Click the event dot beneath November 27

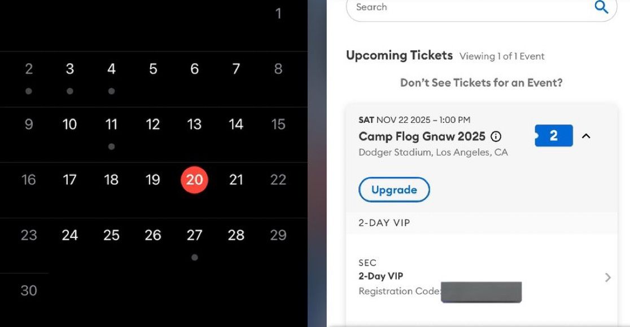click(x=194, y=257)
